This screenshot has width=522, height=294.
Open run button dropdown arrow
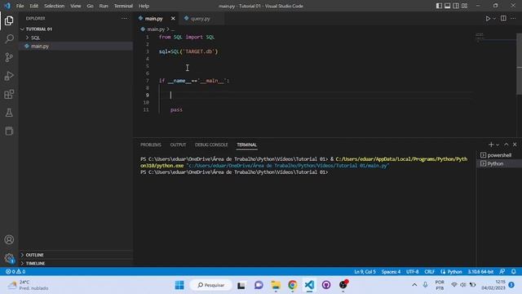coord(494,19)
